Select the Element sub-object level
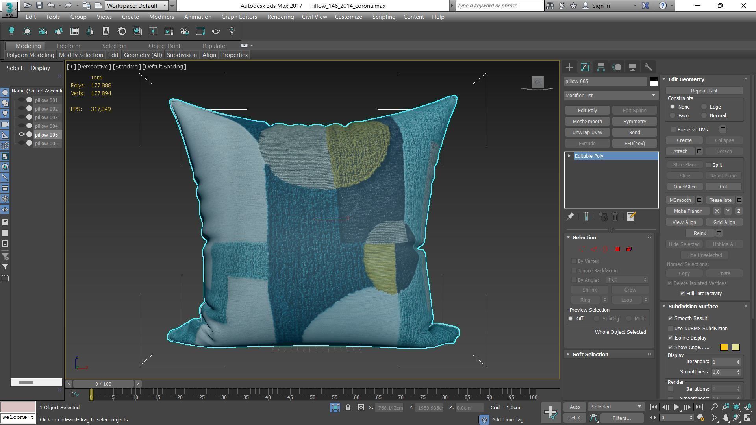 coord(629,249)
